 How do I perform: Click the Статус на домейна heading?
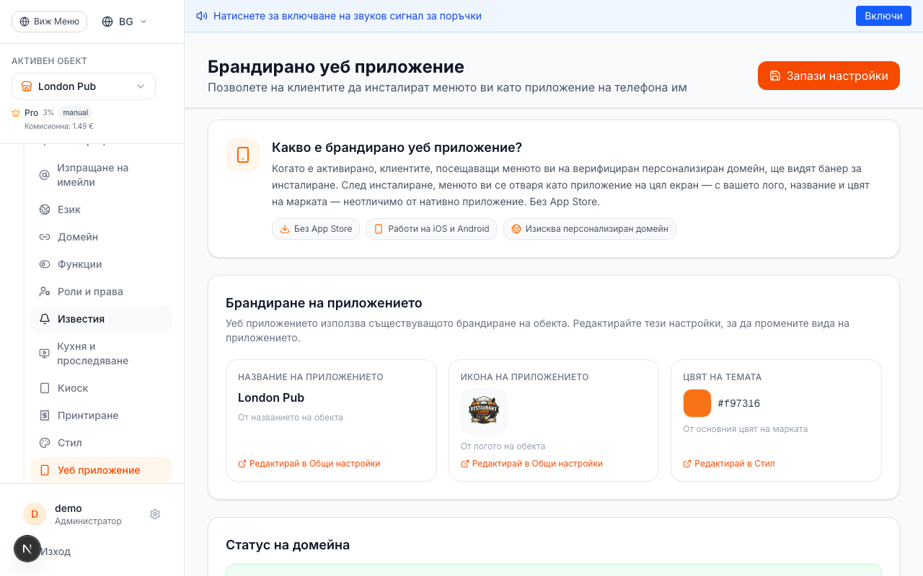pyautogui.click(x=288, y=545)
